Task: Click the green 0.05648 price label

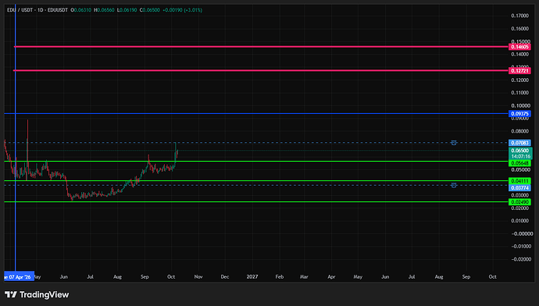Action: (519, 163)
